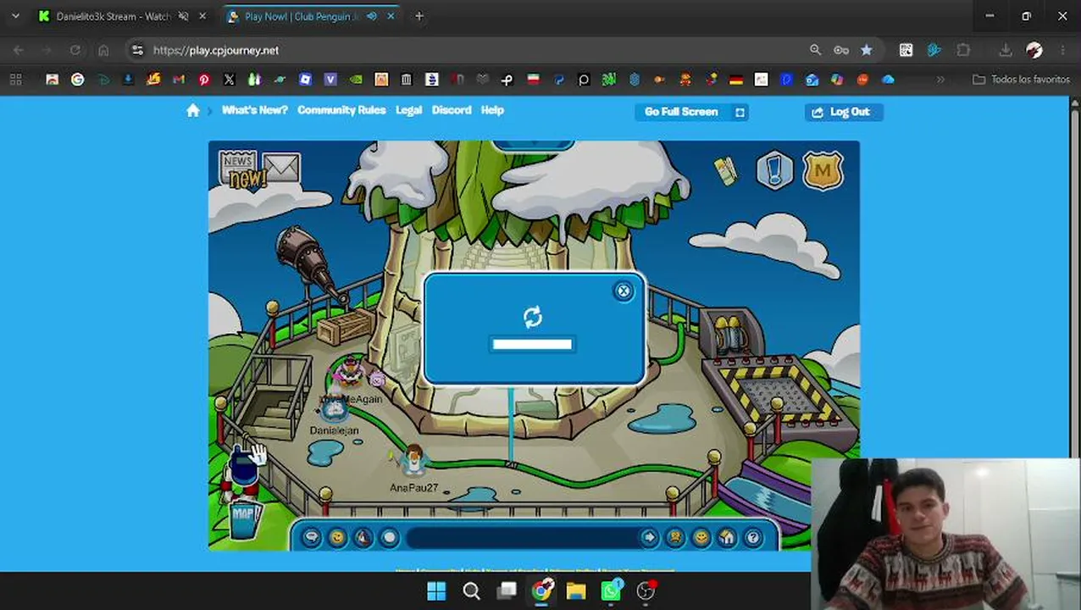Click the snowball throw button
Screen dimensions: 1081x610
389,537
